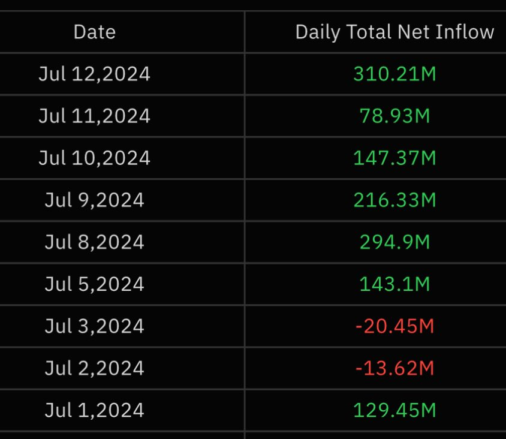Select the Jul 3,2024 date cell

point(95,326)
